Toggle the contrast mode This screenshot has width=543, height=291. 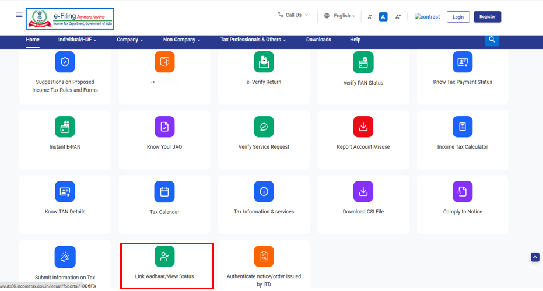point(428,17)
